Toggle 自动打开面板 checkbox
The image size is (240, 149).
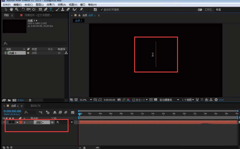[102, 9]
